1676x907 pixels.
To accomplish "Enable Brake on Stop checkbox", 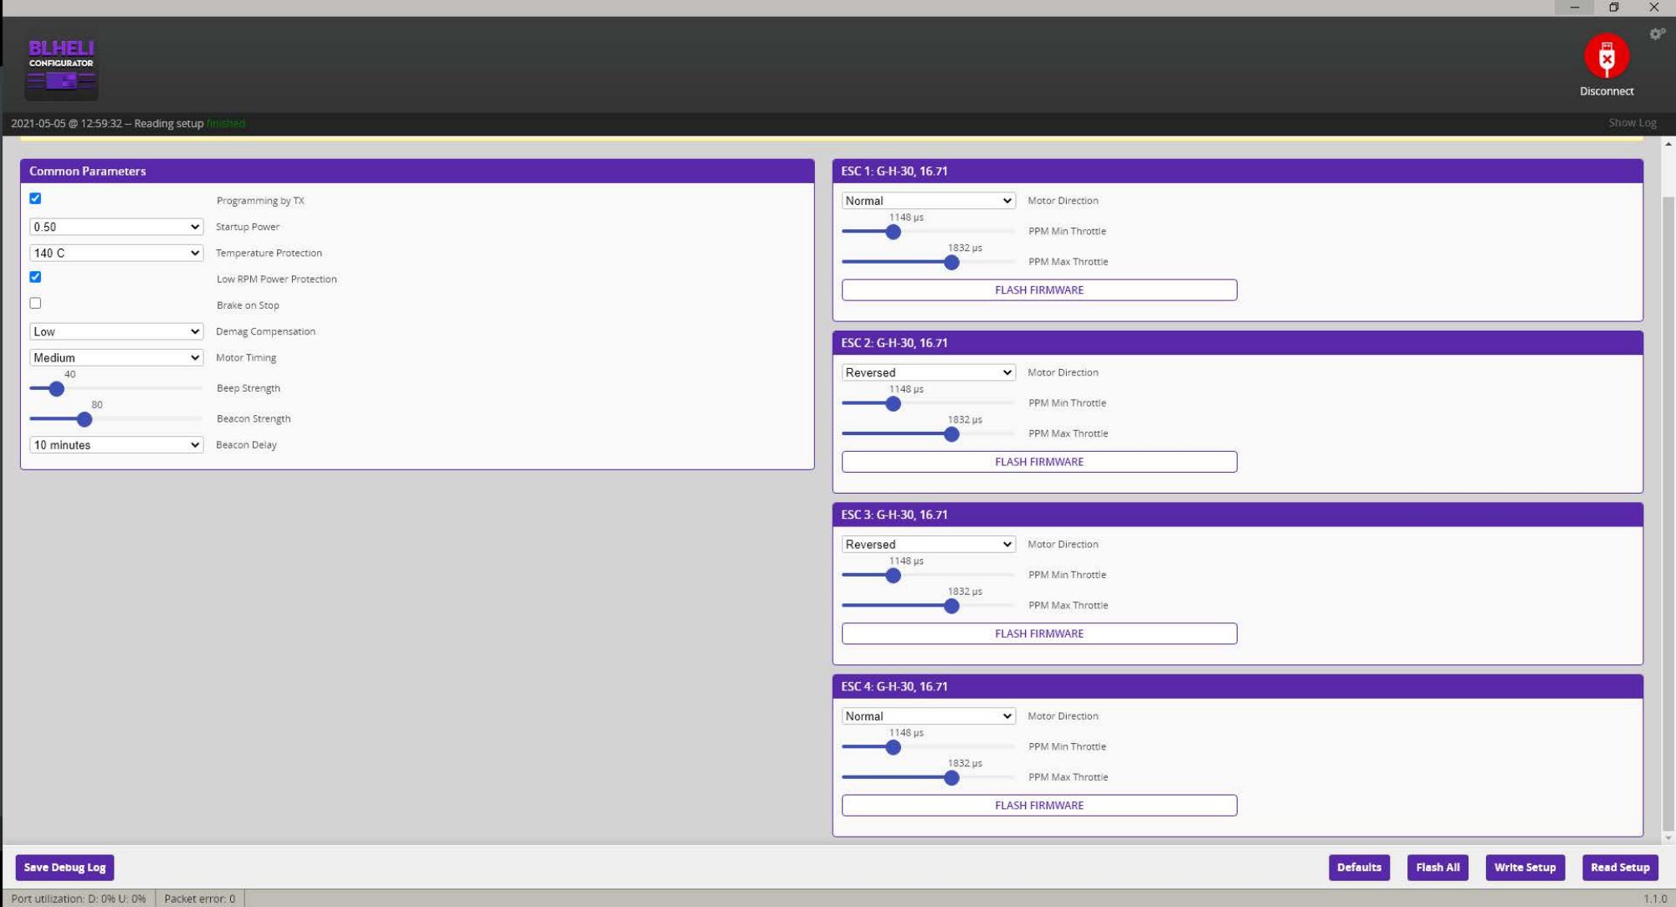I will pyautogui.click(x=35, y=303).
